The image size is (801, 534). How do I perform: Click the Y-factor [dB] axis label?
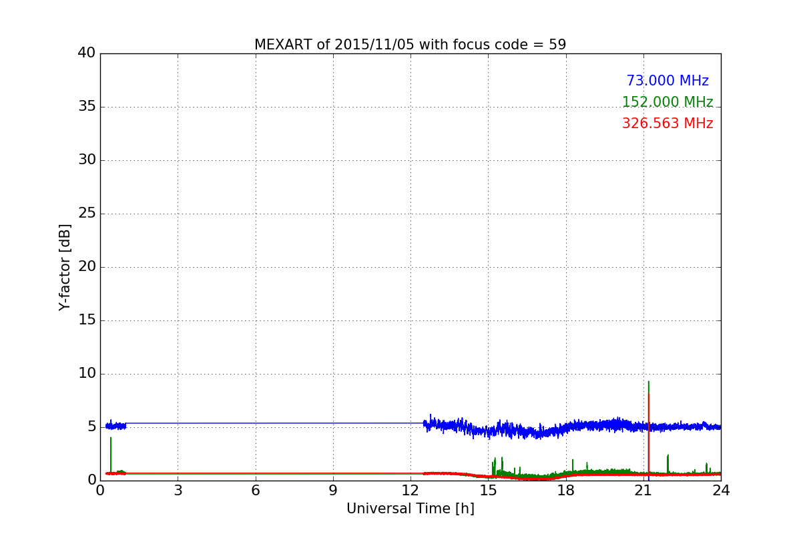(65, 267)
